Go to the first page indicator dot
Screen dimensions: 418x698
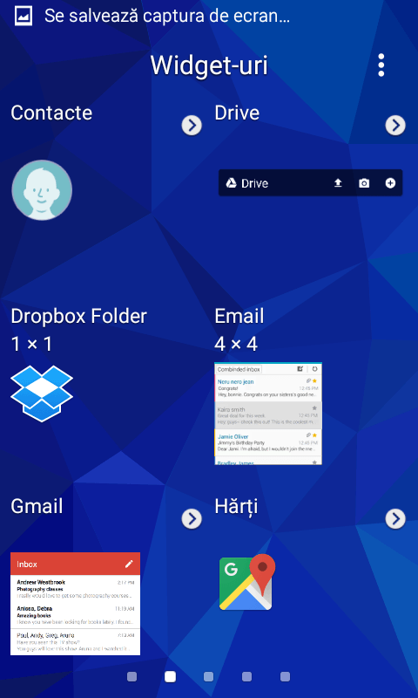click(x=131, y=677)
